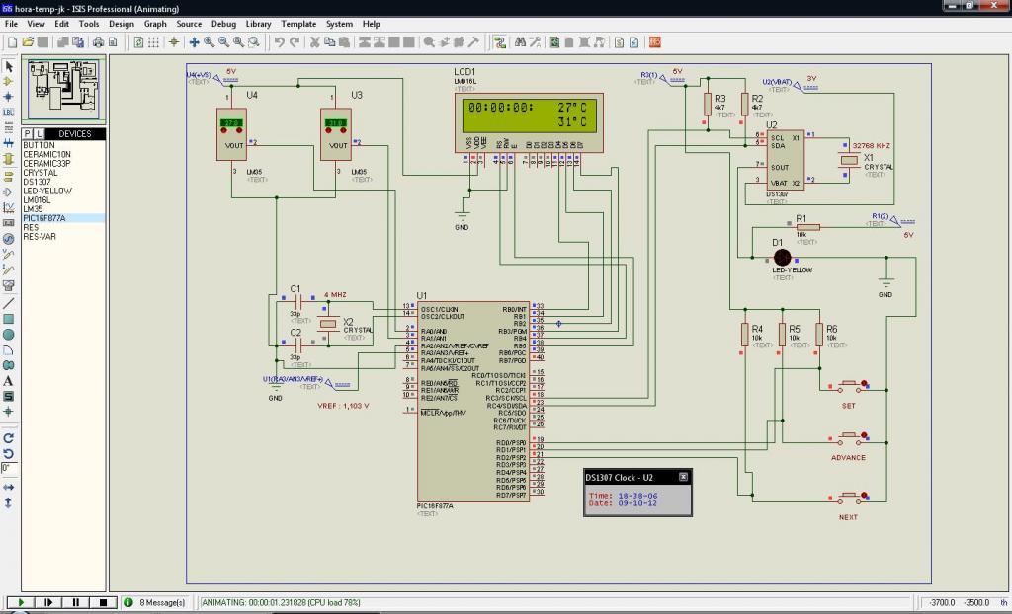1012x614 pixels.
Task: Open a design file with folder icon
Action: (28, 42)
